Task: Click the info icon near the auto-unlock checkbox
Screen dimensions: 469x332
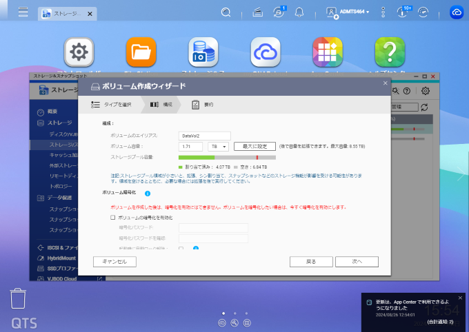Action: (196, 248)
